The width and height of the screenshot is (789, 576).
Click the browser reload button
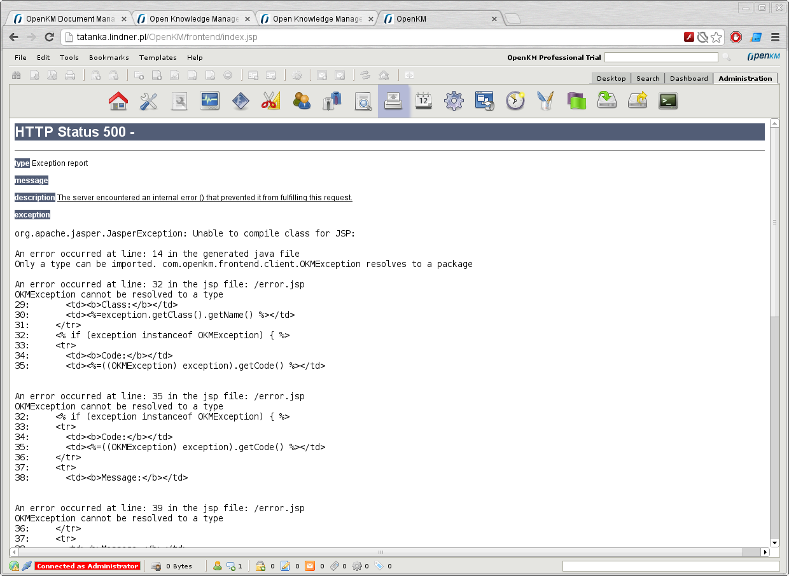point(49,37)
